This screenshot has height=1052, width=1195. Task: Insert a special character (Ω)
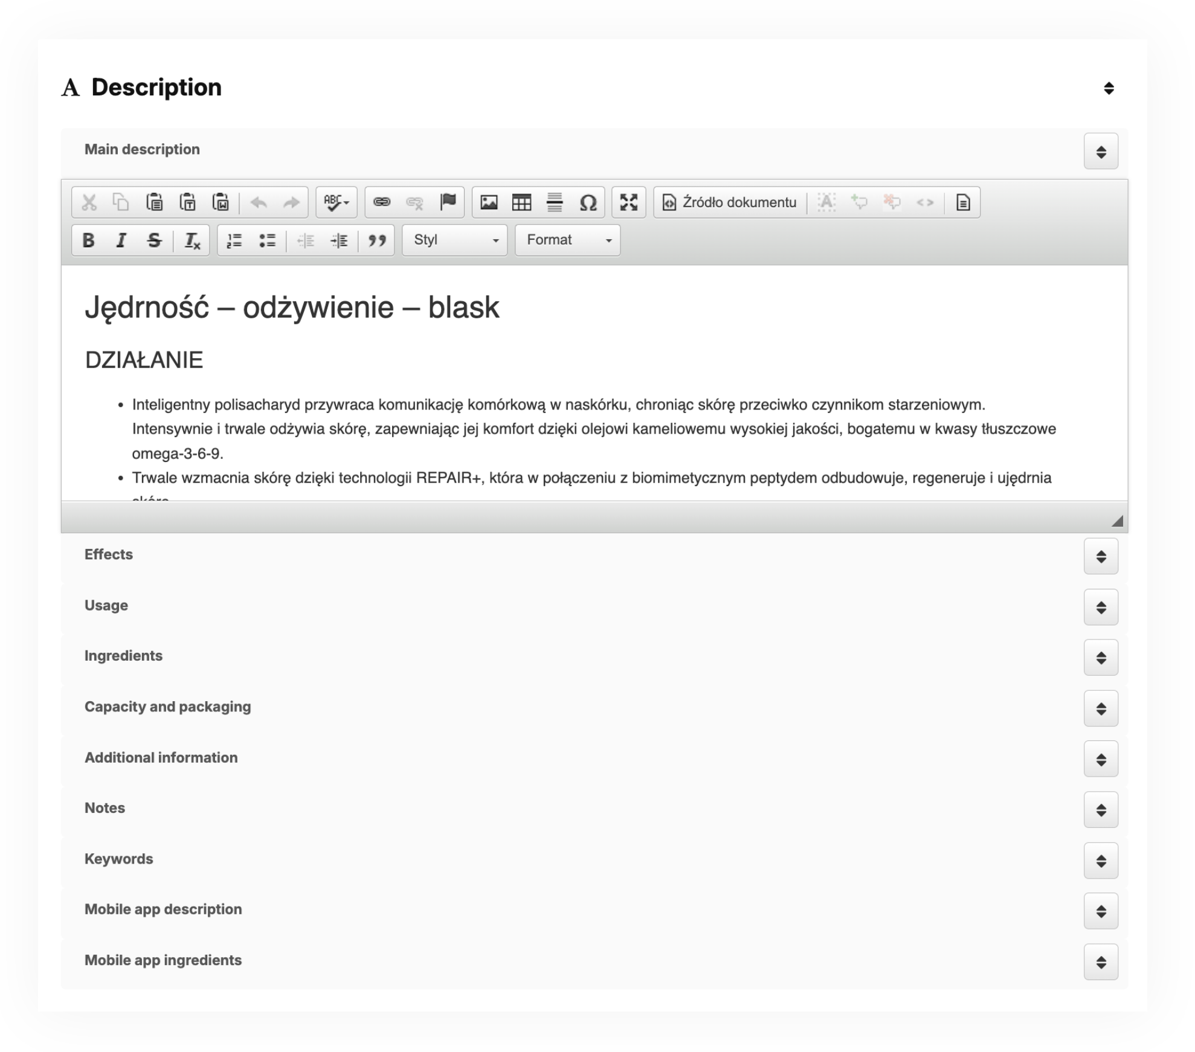pyautogui.click(x=589, y=202)
